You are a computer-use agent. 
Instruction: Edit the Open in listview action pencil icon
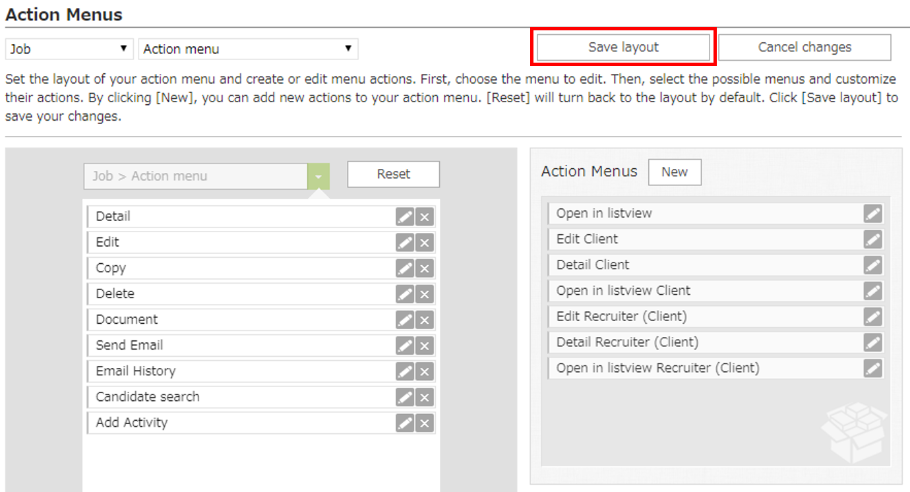pos(872,213)
